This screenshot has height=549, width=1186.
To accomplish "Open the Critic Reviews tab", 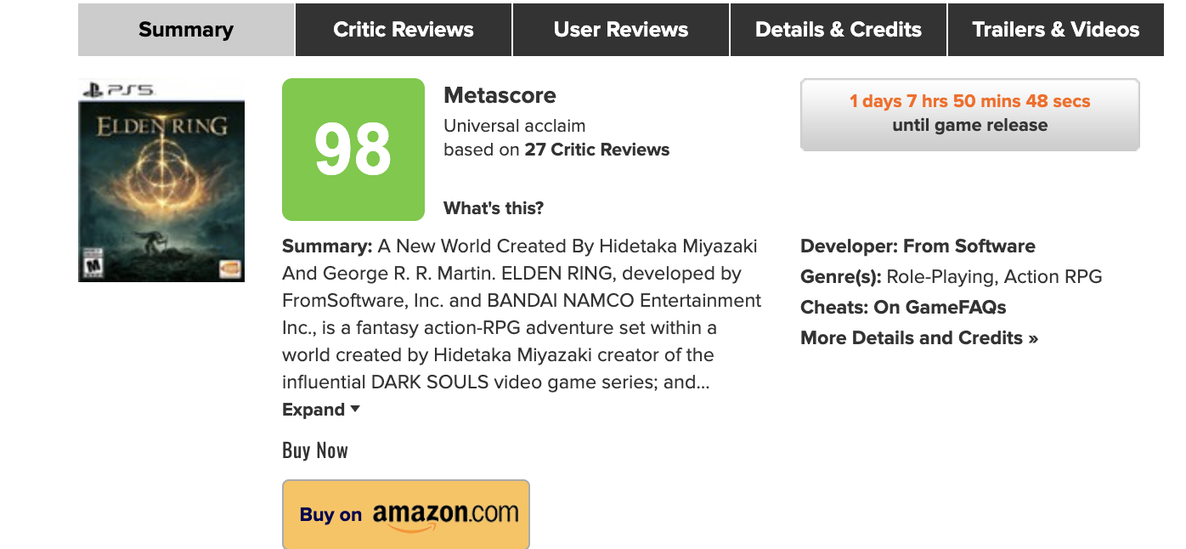I will pyautogui.click(x=404, y=30).
